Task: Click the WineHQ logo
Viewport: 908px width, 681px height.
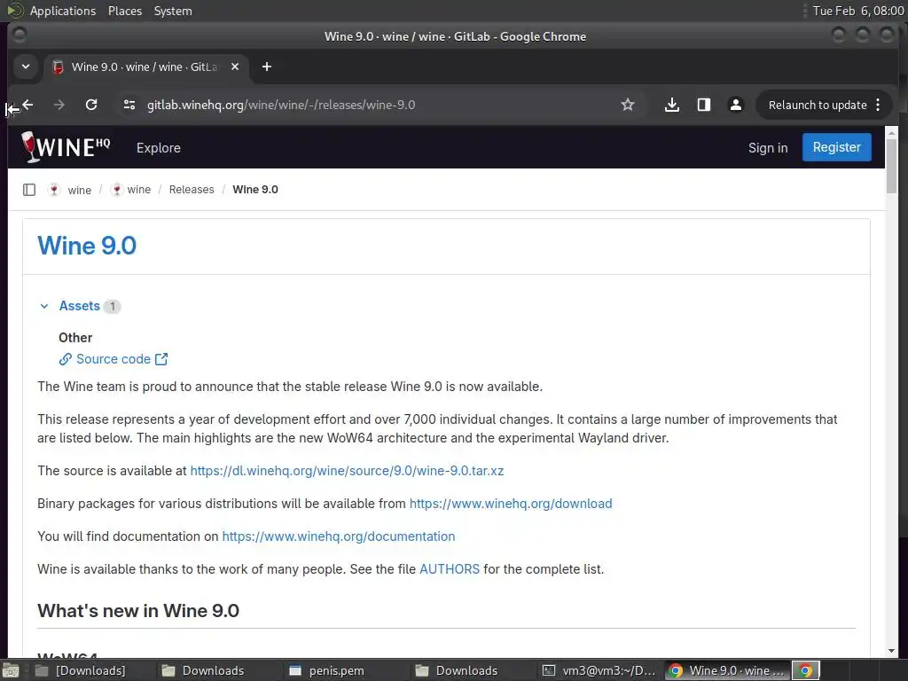Action: (66, 147)
